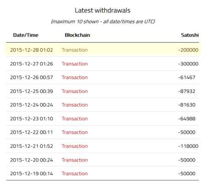Screen dimensions: 206x183
Task: Open the 2015-12-20 00:24 Transaction link
Action: point(75,160)
